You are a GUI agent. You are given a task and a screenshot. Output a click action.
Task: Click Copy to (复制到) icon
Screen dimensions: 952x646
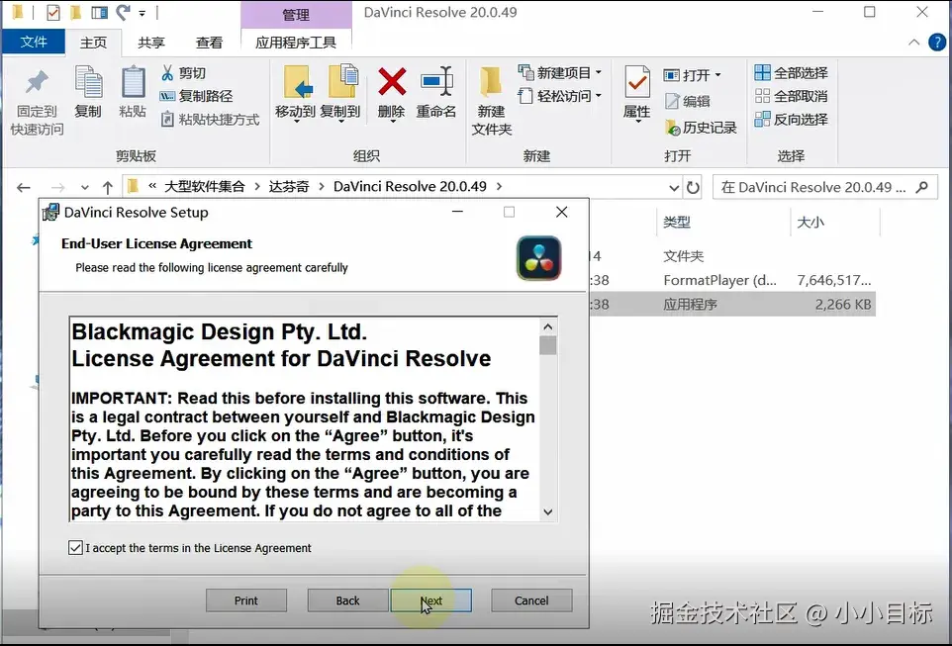pos(341,82)
